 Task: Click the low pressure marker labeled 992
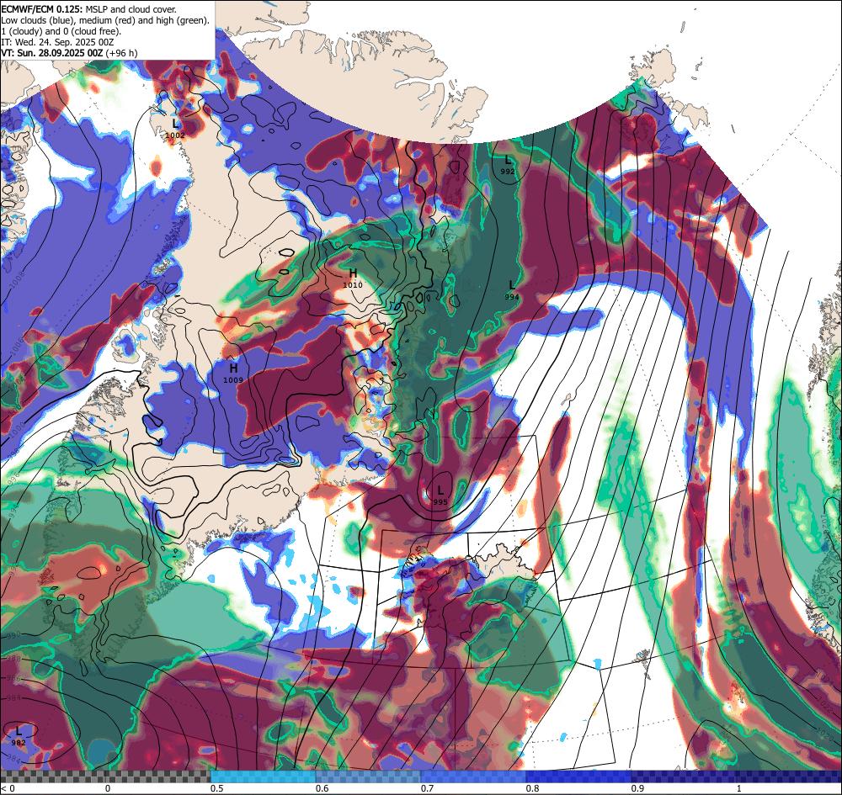click(508, 165)
